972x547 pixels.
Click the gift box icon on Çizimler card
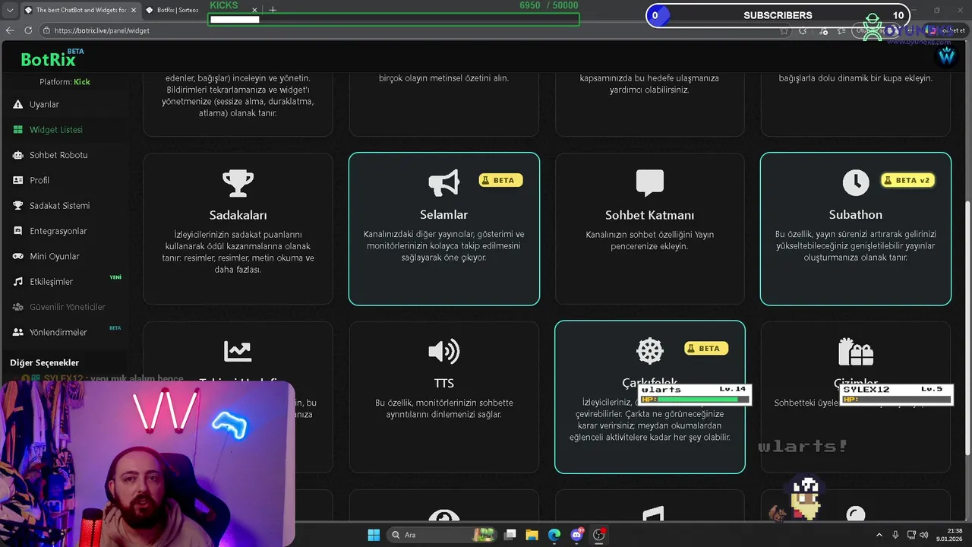pyautogui.click(x=856, y=351)
